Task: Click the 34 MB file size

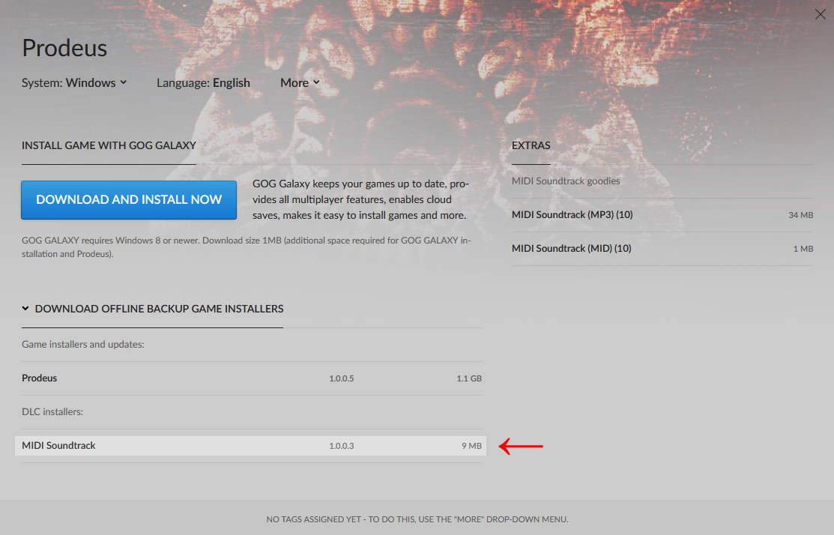Action: coord(800,215)
